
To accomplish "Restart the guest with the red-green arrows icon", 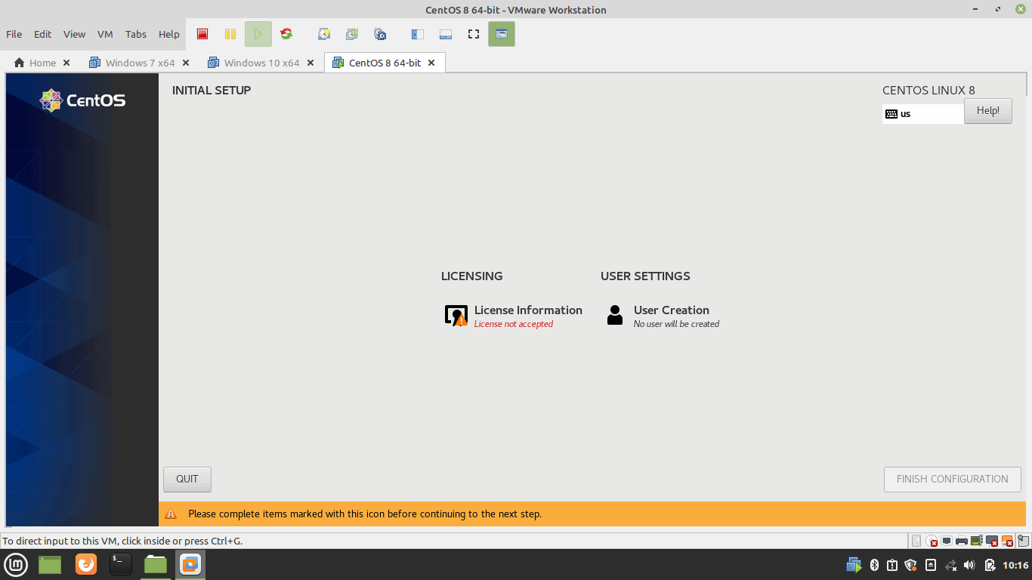I will [286, 34].
